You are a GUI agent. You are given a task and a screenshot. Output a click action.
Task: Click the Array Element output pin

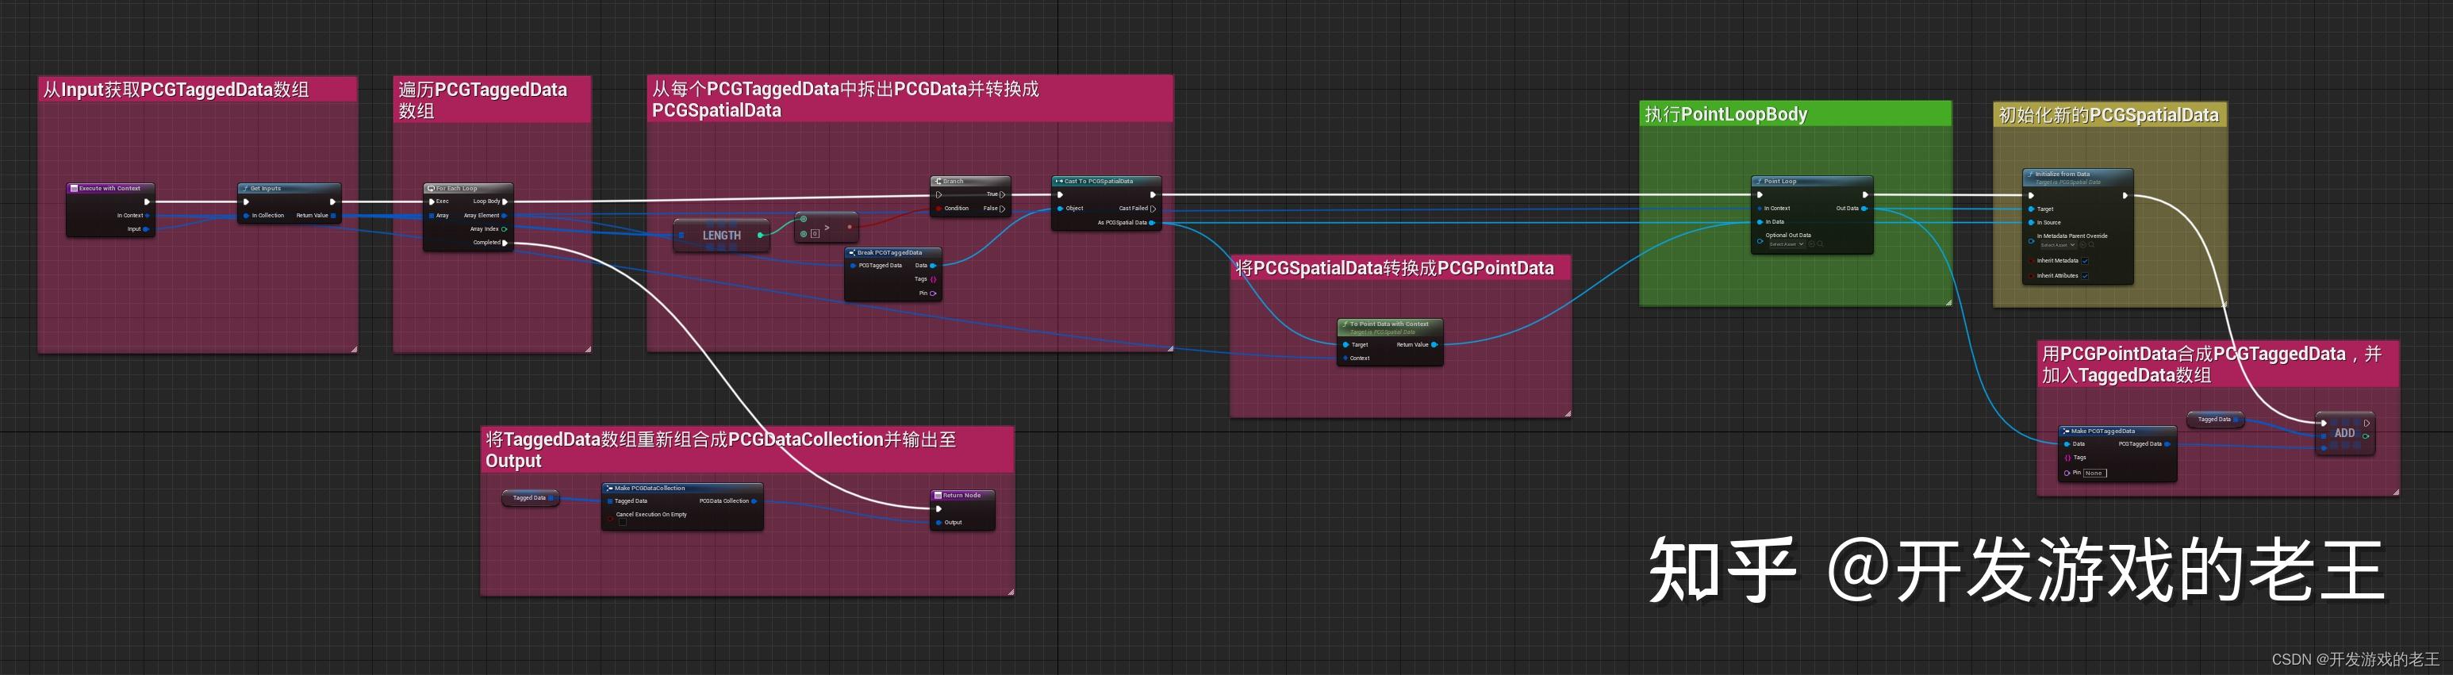tap(505, 215)
